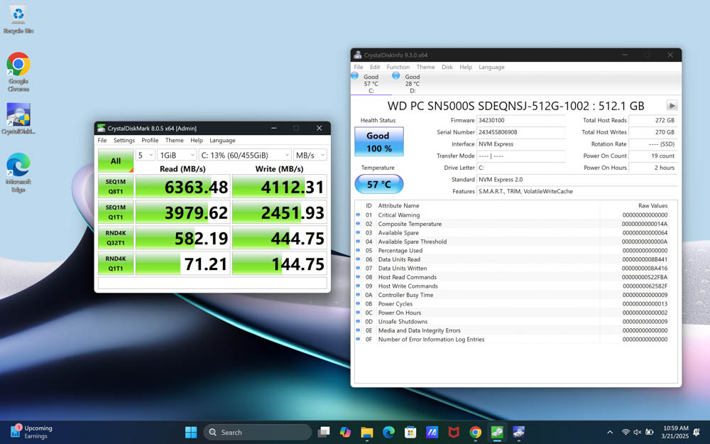Screen dimensions: 710x444
Task: Click the Power On Count value 19 count
Action: (x=653, y=156)
